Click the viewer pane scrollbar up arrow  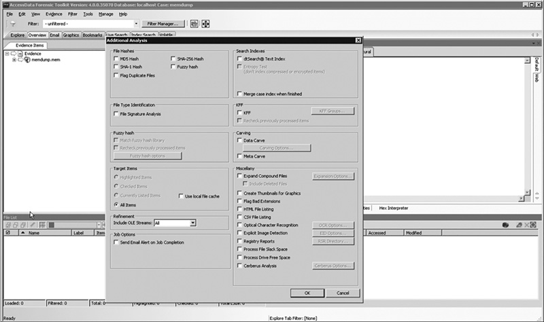[527, 60]
